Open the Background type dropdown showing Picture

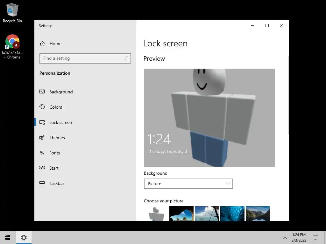click(188, 184)
